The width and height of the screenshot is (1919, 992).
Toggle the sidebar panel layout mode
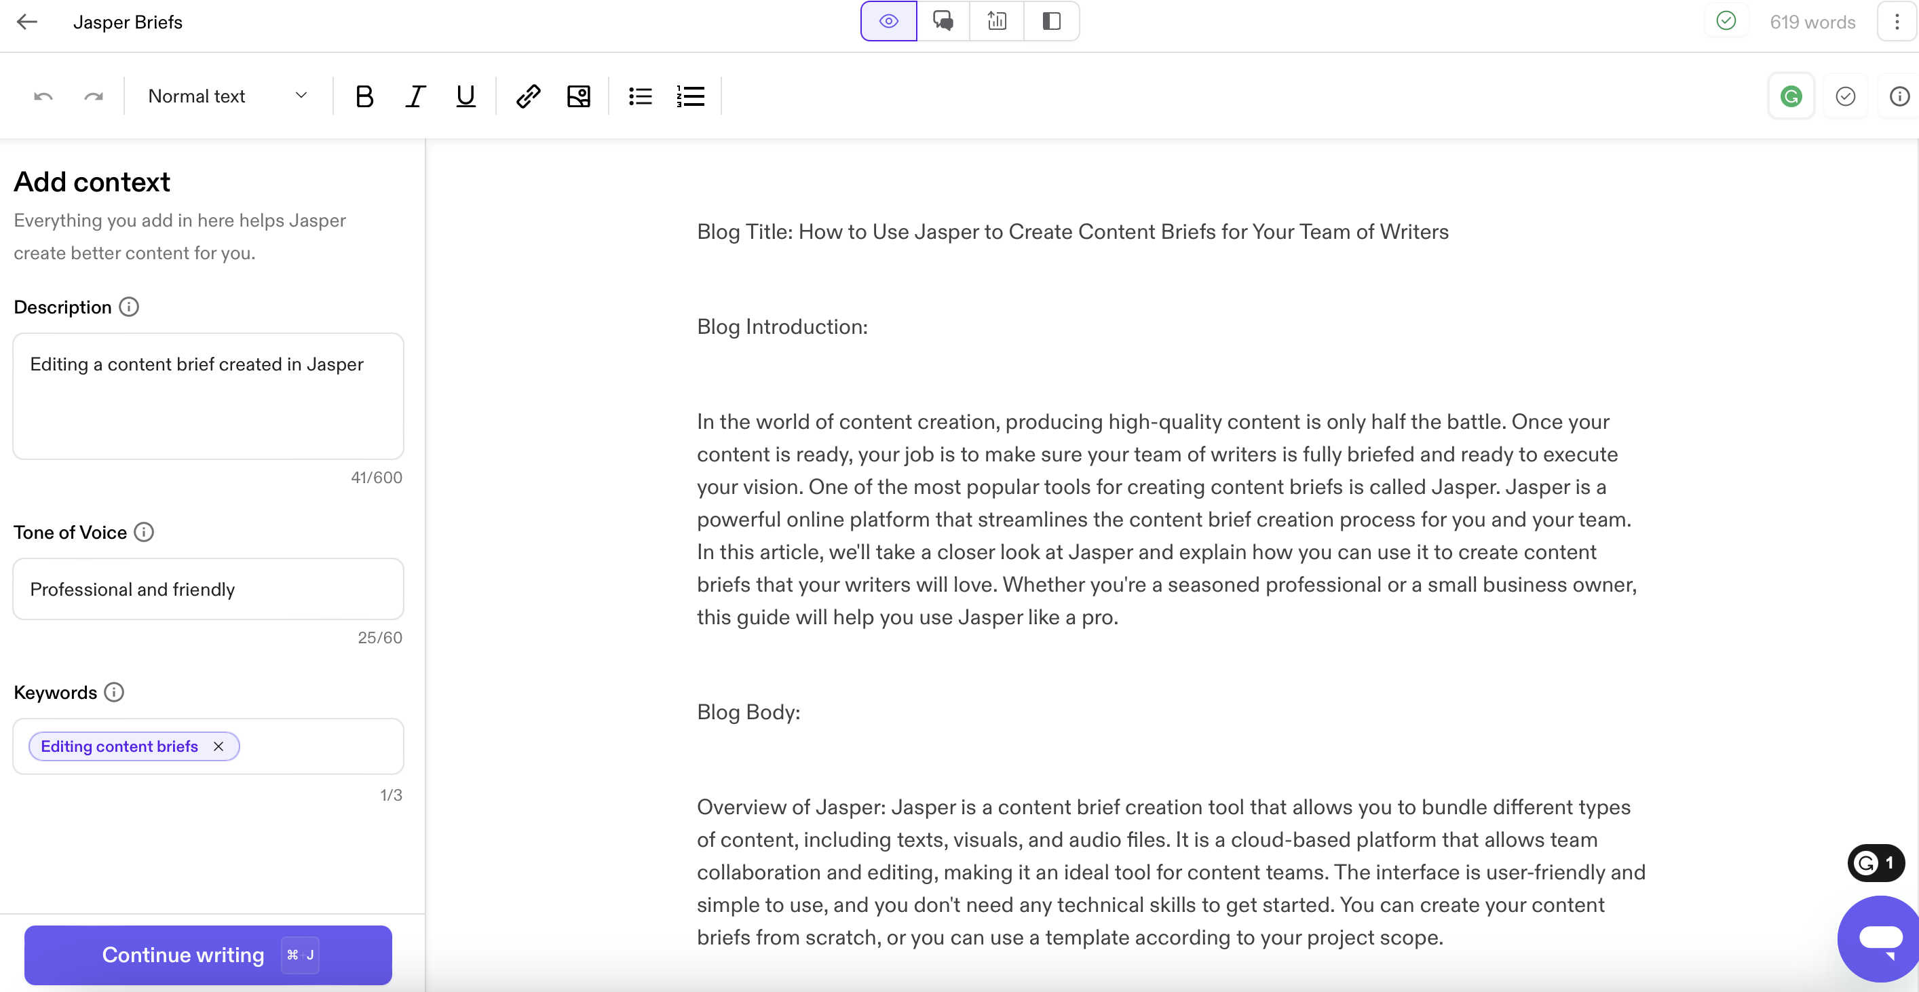point(1051,21)
